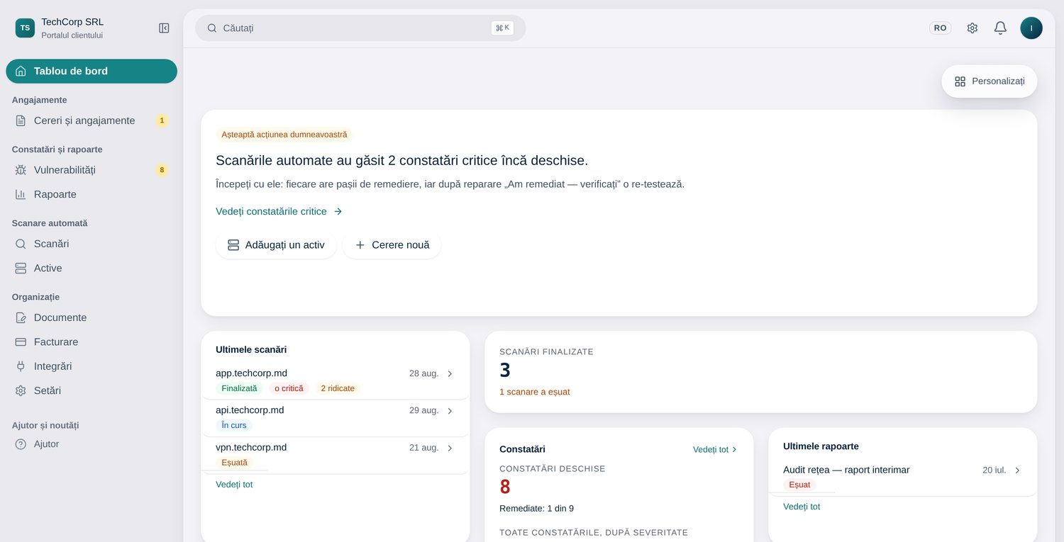Click the 'Remediate: 1 din 9' text
Viewport: 1064px width, 542px height.
[x=537, y=509]
